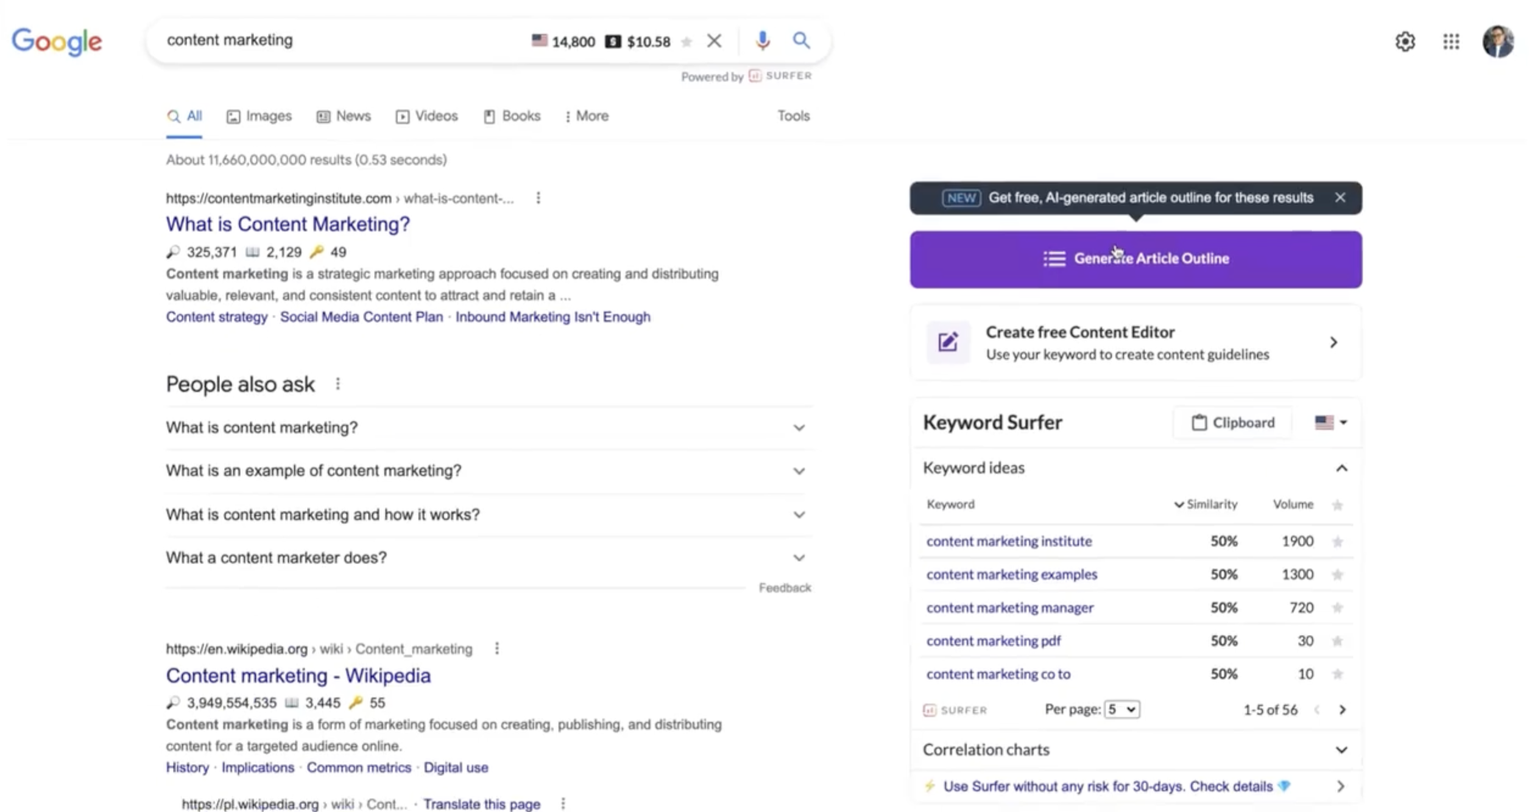Switch to Videos tab

[x=426, y=116]
